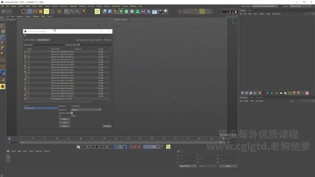The width and height of the screenshot is (315, 177).
Task: Click the Group Separator item
Action: click(95, 40)
